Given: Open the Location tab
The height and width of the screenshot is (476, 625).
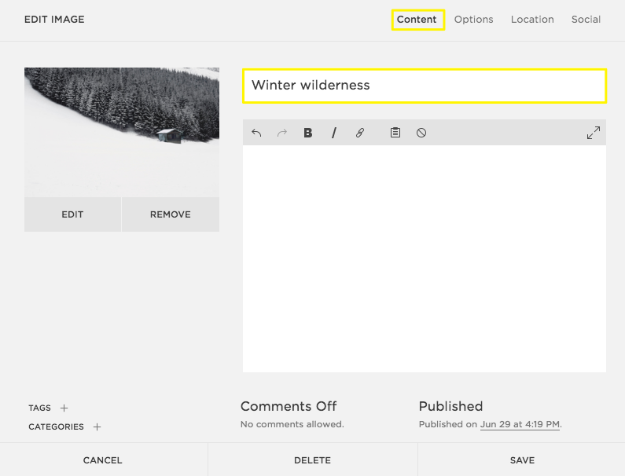Looking at the screenshot, I should 532,20.
